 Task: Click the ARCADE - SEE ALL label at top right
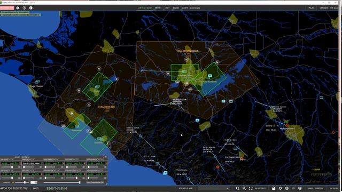click(329, 8)
